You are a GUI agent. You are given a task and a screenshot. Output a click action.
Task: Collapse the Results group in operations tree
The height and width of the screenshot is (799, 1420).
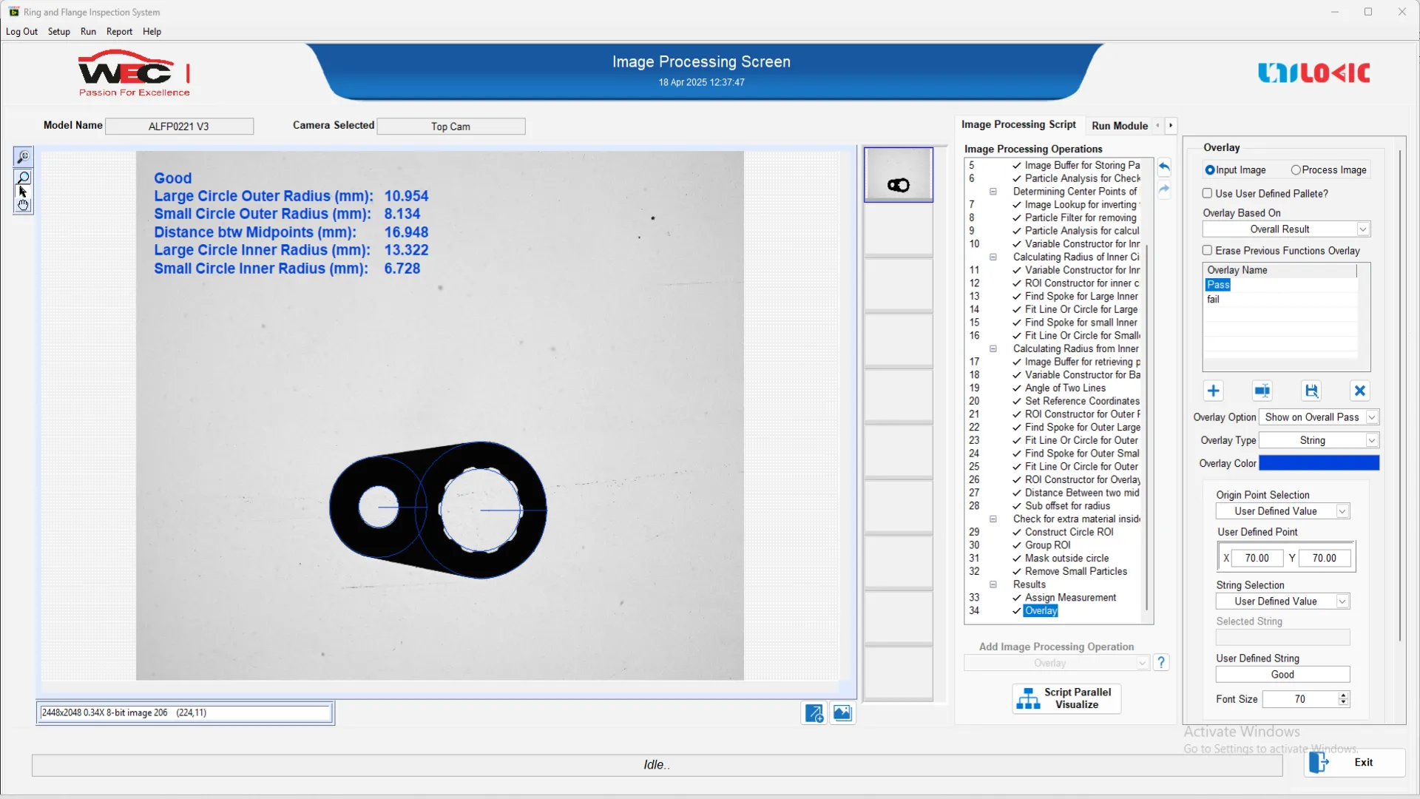[993, 584]
